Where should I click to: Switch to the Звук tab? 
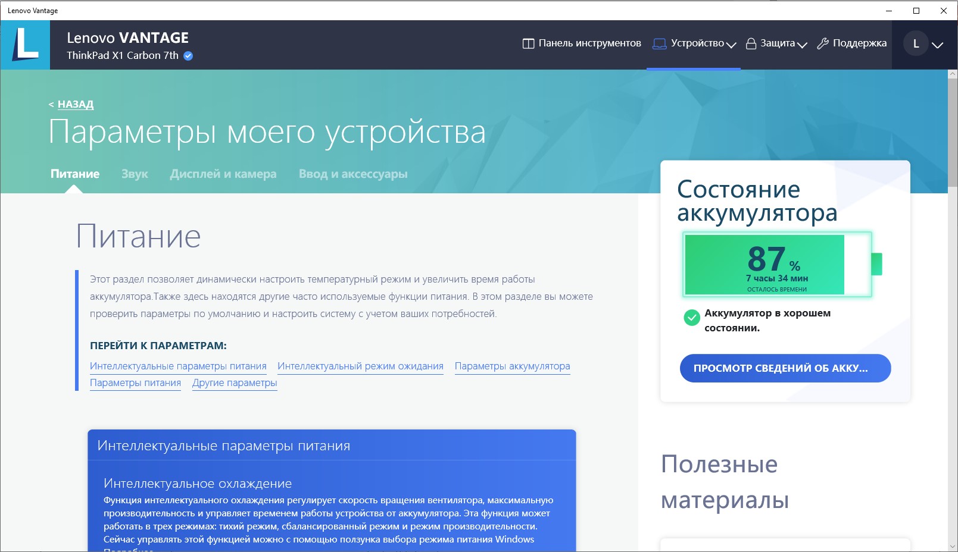point(135,174)
